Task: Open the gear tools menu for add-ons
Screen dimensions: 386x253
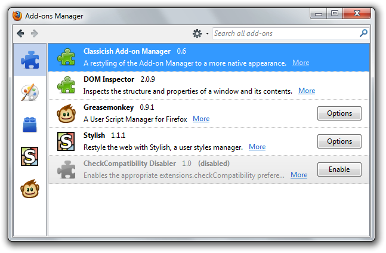Action: [200, 33]
